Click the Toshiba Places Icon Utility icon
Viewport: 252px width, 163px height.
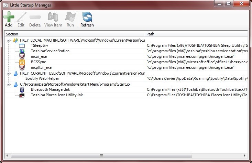point(22,95)
